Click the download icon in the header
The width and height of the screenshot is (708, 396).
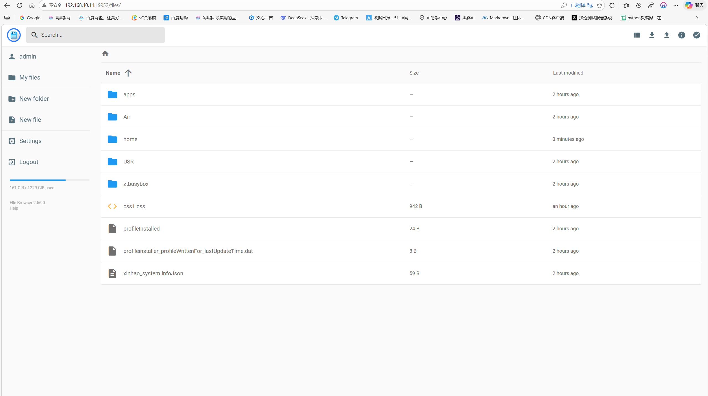tap(652, 35)
